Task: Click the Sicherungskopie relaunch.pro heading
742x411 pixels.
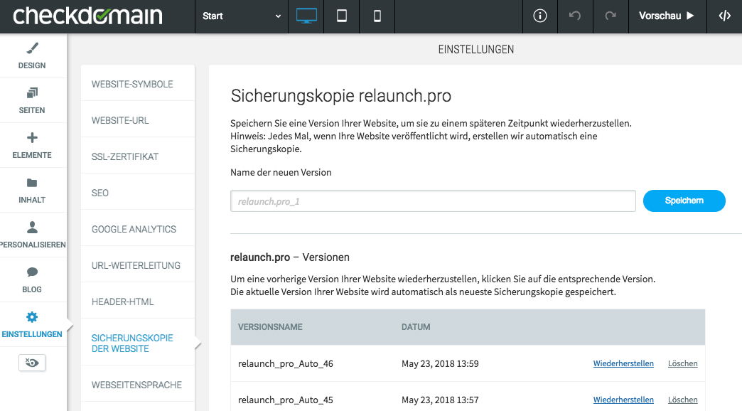Action: pyautogui.click(x=340, y=96)
